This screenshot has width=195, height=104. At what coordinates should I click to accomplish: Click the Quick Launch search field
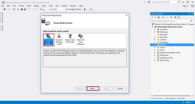point(166,2)
